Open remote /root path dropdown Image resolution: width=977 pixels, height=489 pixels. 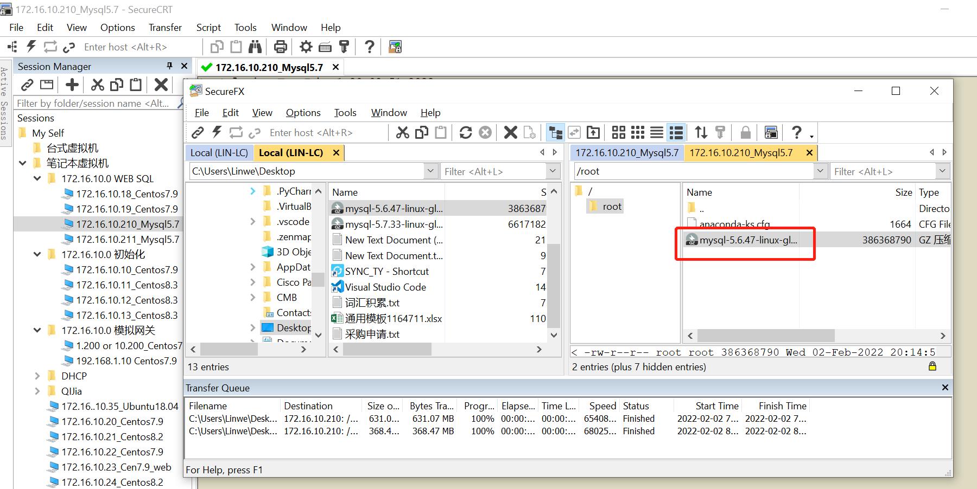(820, 171)
